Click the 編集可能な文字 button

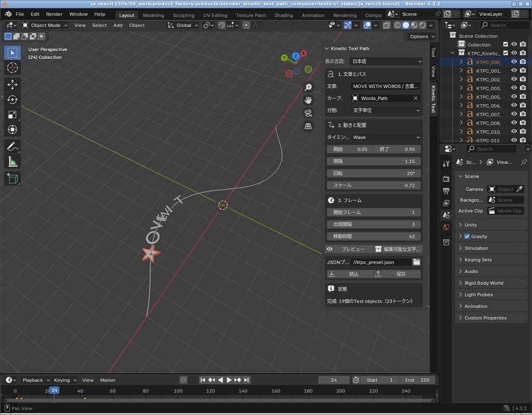click(x=397, y=250)
